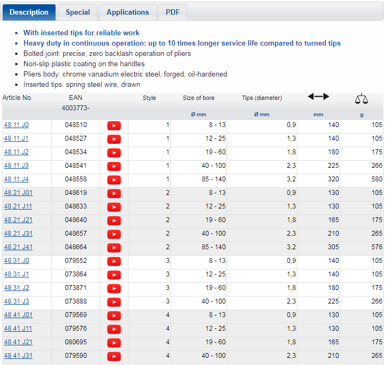Viewport: 386px width, 366px height.
Task: Play video for article 48 21 J11
Action: tap(114, 207)
